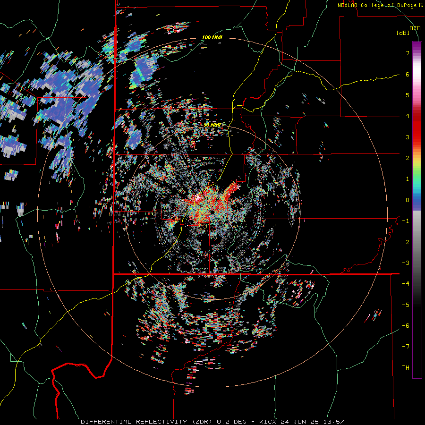Click the -7 dB tick label on the scale
The image size is (425, 425).
click(x=406, y=347)
